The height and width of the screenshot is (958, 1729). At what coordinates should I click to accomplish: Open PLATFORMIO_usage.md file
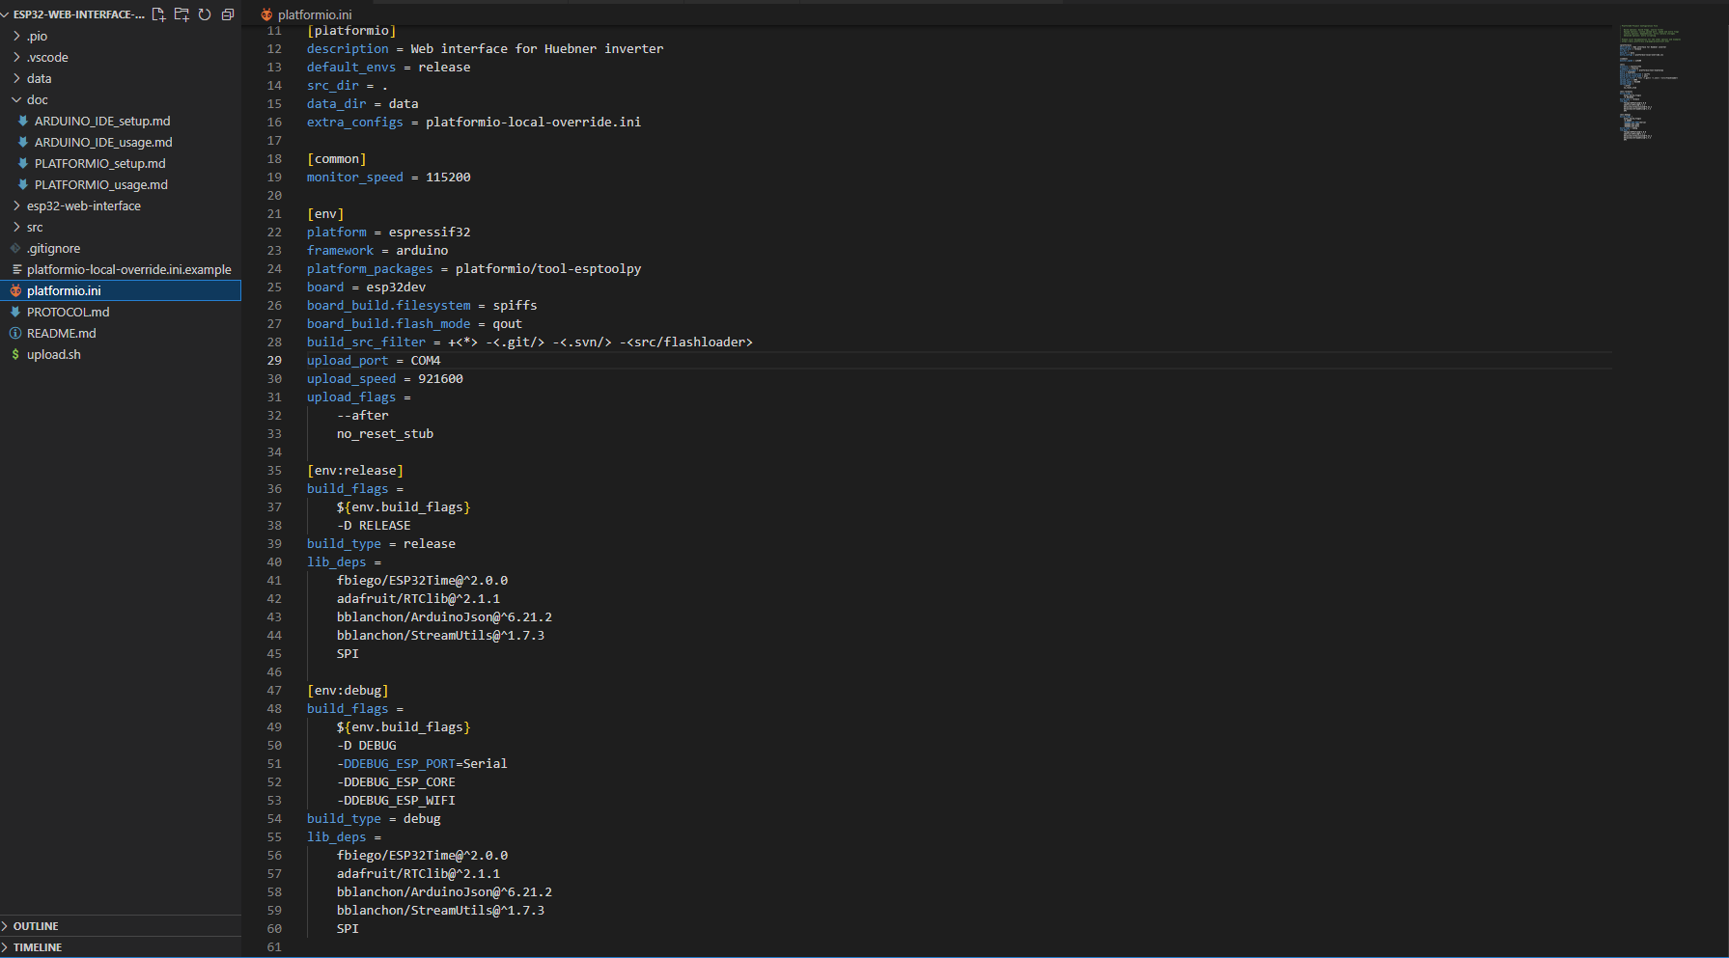click(101, 184)
